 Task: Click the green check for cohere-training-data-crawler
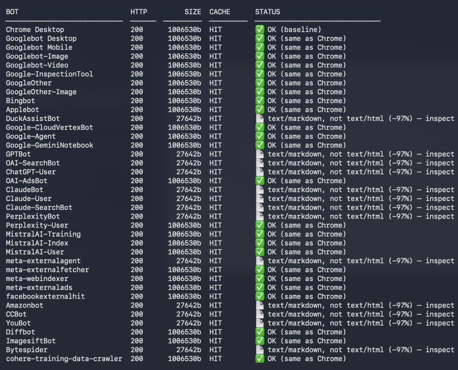[x=260, y=359]
